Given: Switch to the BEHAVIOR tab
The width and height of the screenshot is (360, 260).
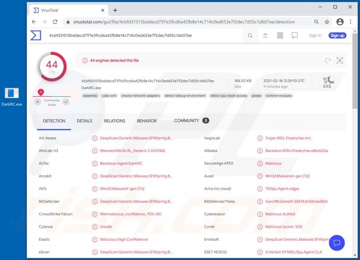Looking at the screenshot, I should (x=147, y=121).
